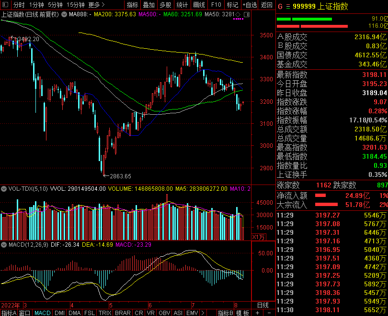Click the candlestick icon at top-left corner
The image size is (388, 316).
[5, 5]
